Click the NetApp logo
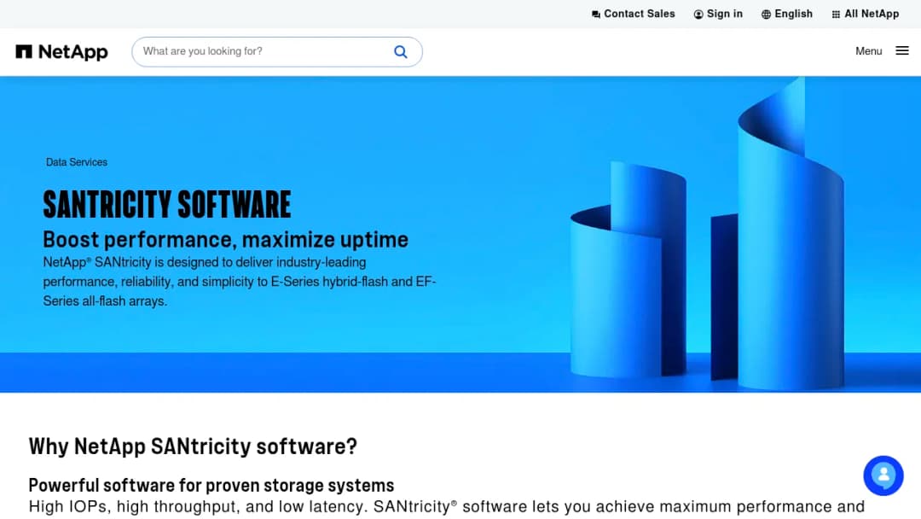The height and width of the screenshot is (519, 921). (x=61, y=52)
